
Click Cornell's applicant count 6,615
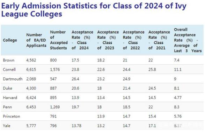[31, 70]
